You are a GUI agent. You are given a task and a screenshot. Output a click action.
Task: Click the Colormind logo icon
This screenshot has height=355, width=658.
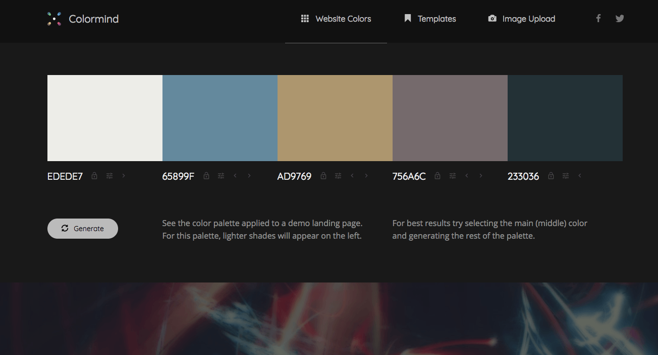54,19
